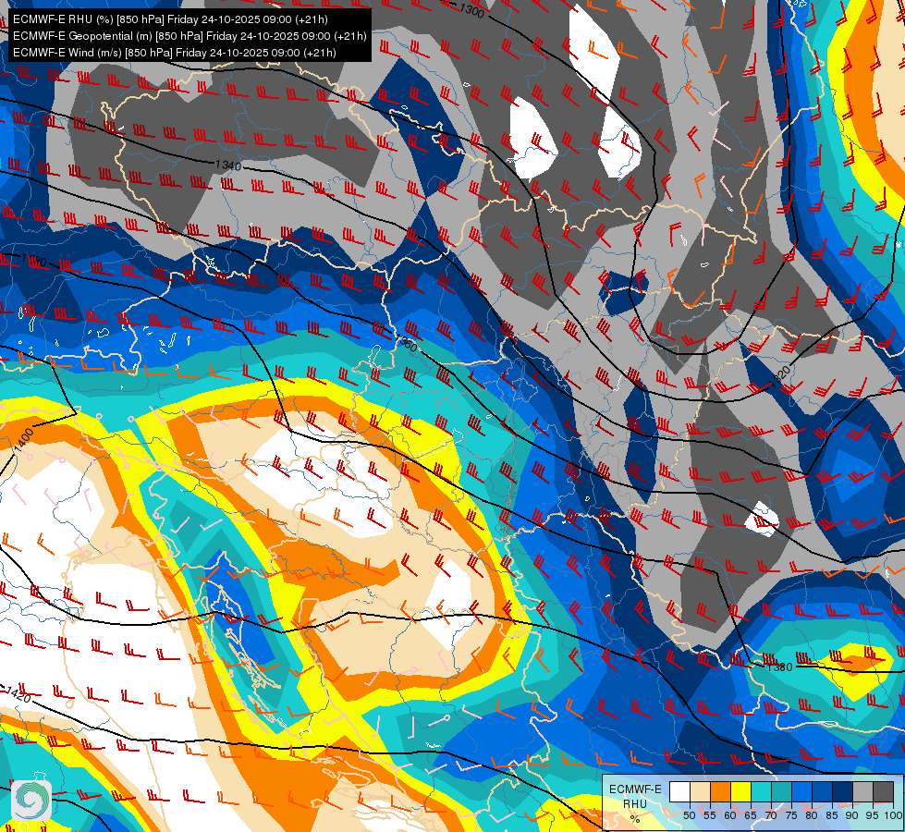Click the ECMWF-E Wind header line
Viewport: 905px width, 832px height.
(x=174, y=53)
